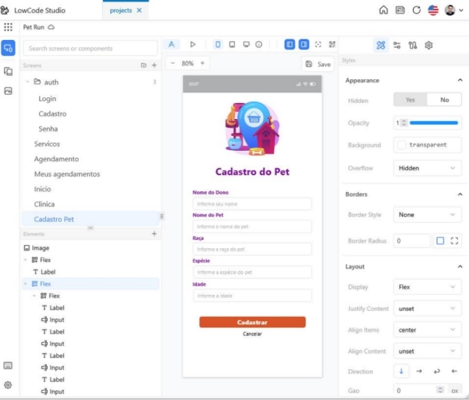Click the home icon in top bar

[383, 10]
